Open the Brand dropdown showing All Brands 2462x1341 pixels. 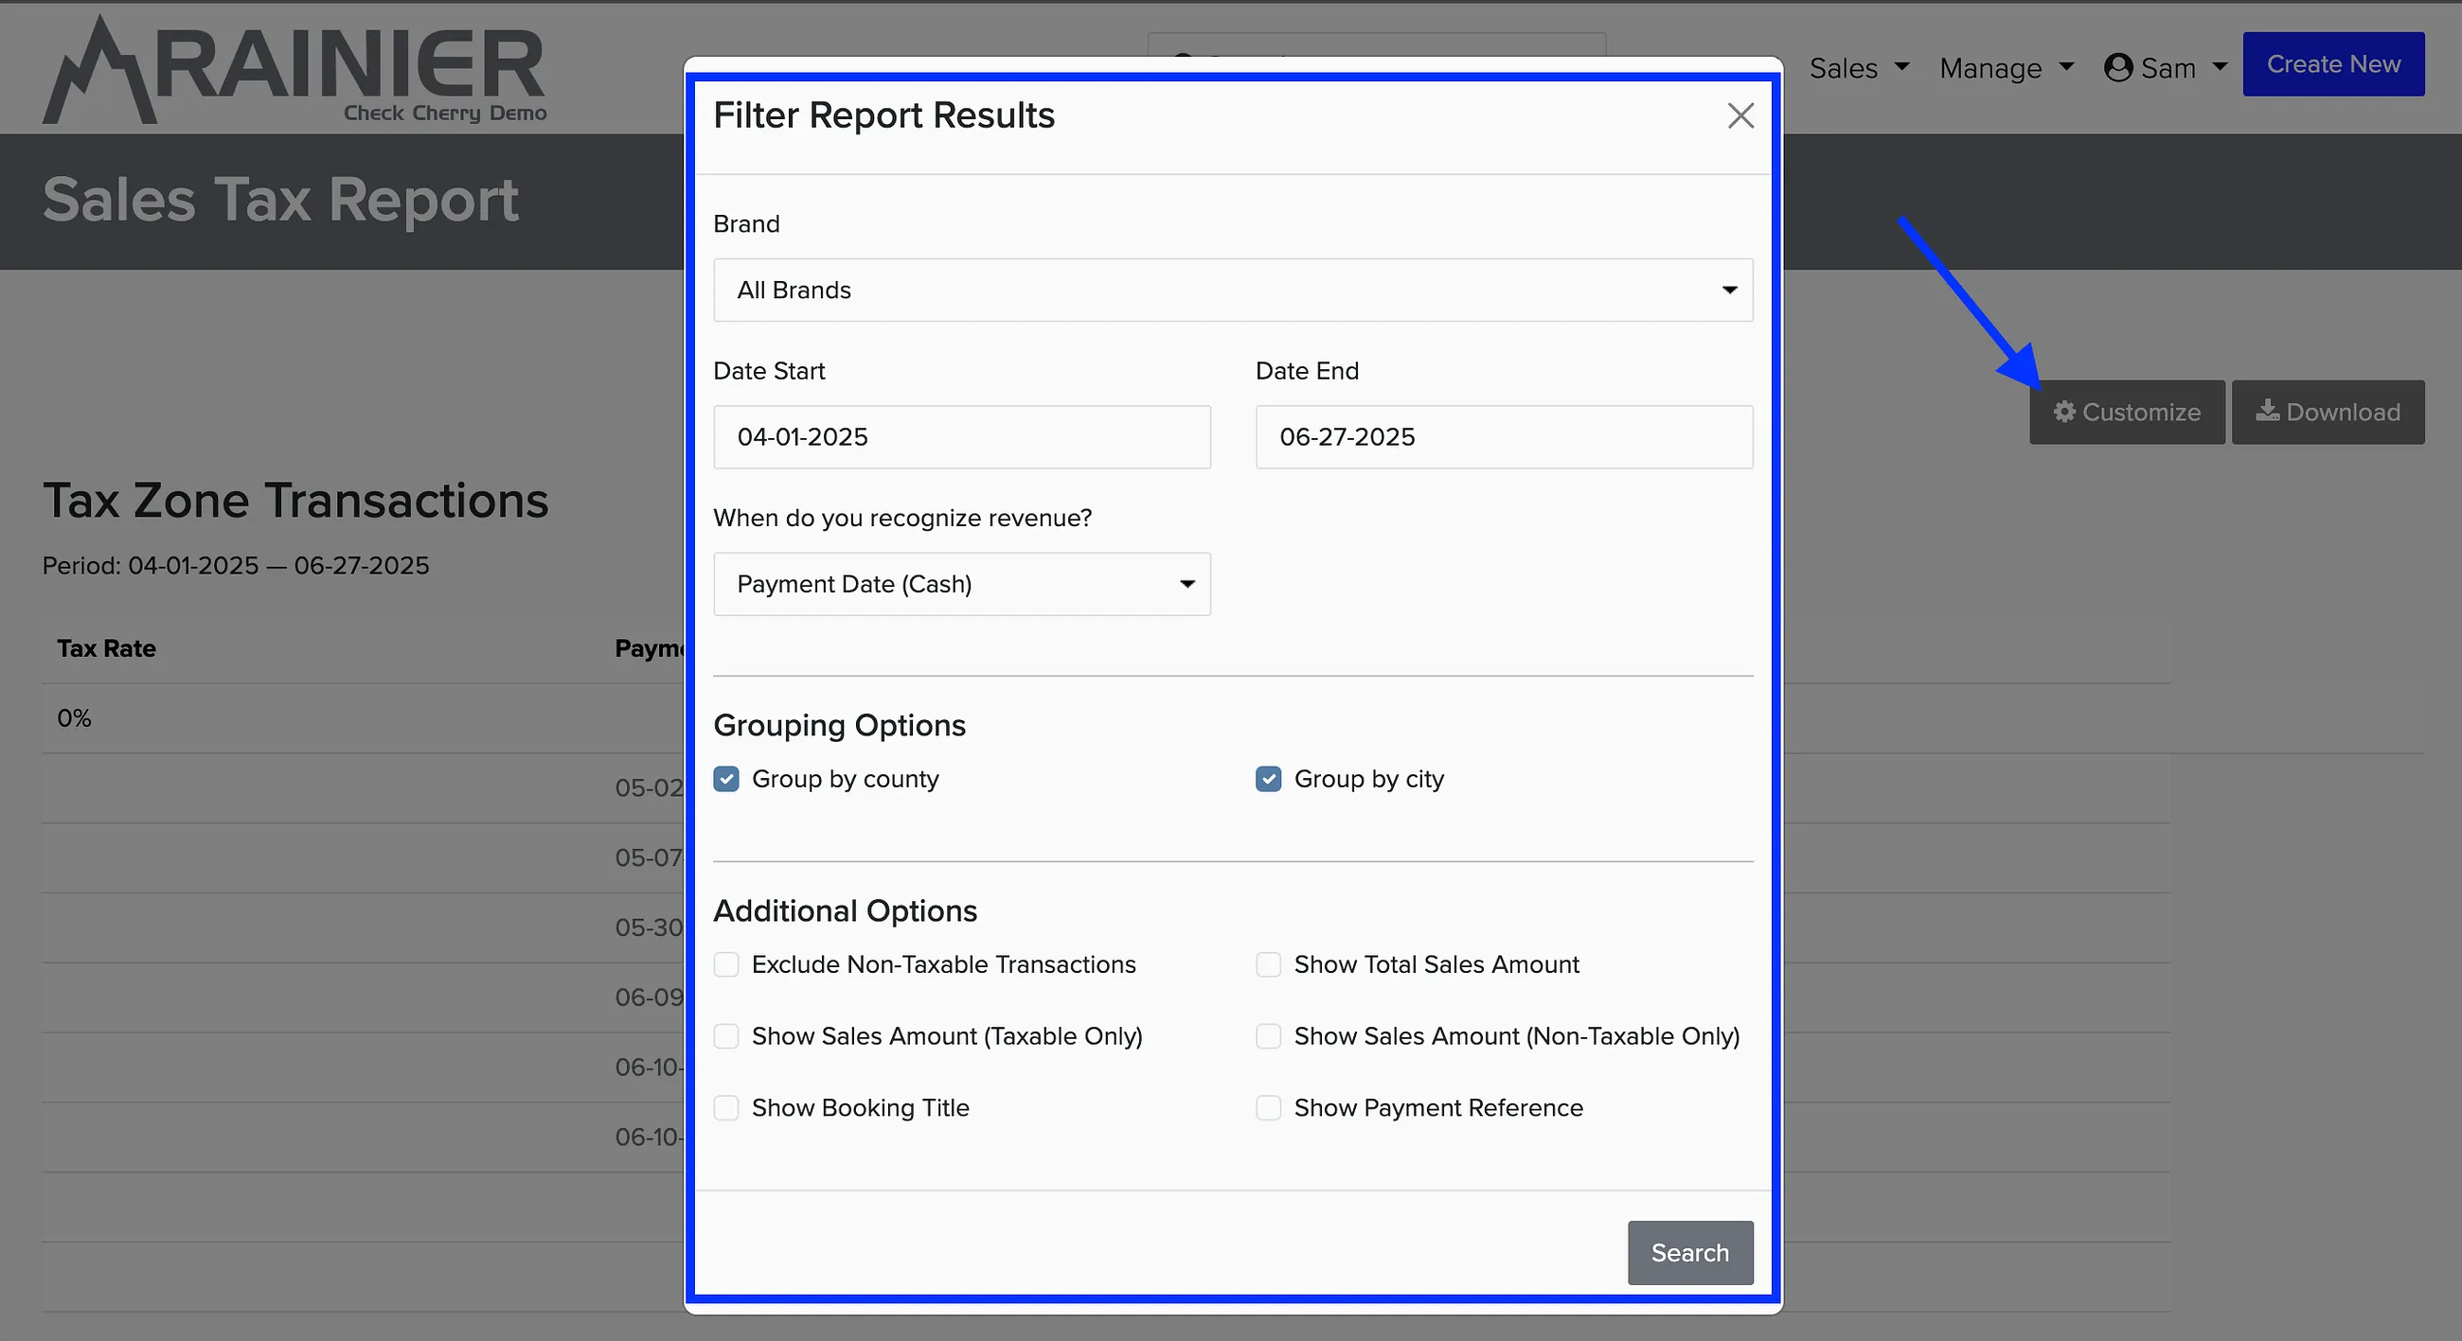[1233, 290]
